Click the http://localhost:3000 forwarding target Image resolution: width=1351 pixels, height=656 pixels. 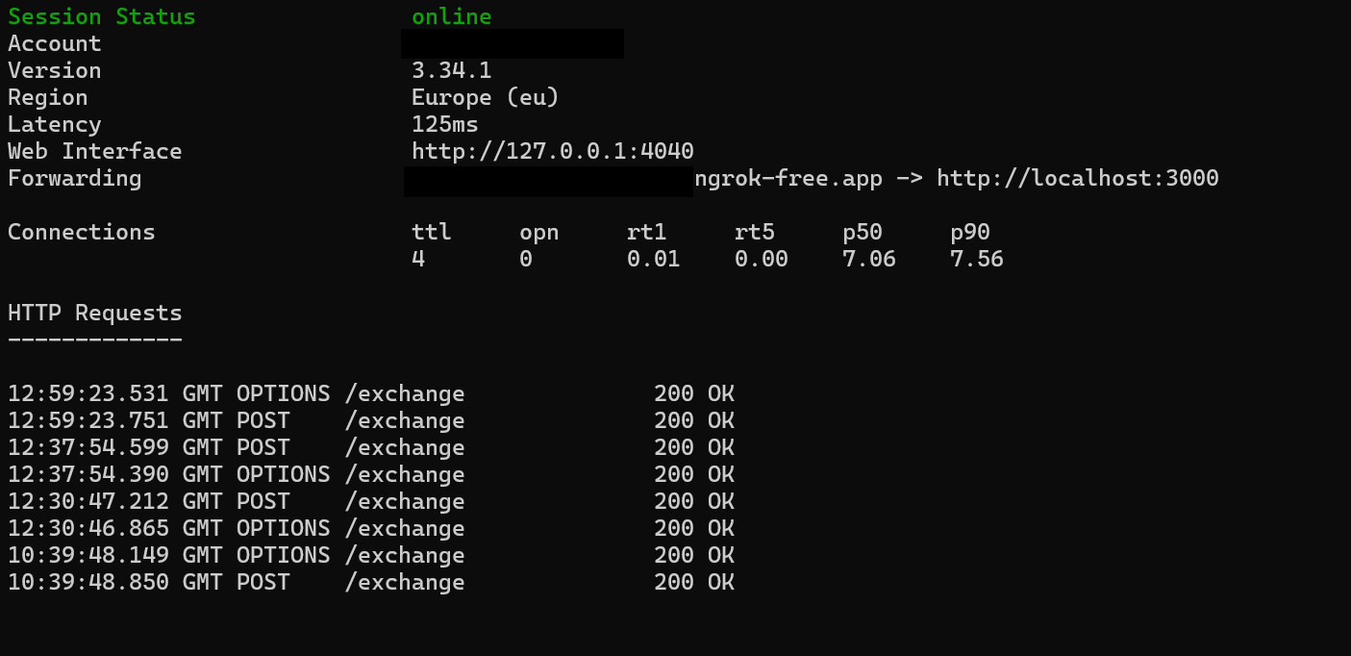click(1077, 179)
